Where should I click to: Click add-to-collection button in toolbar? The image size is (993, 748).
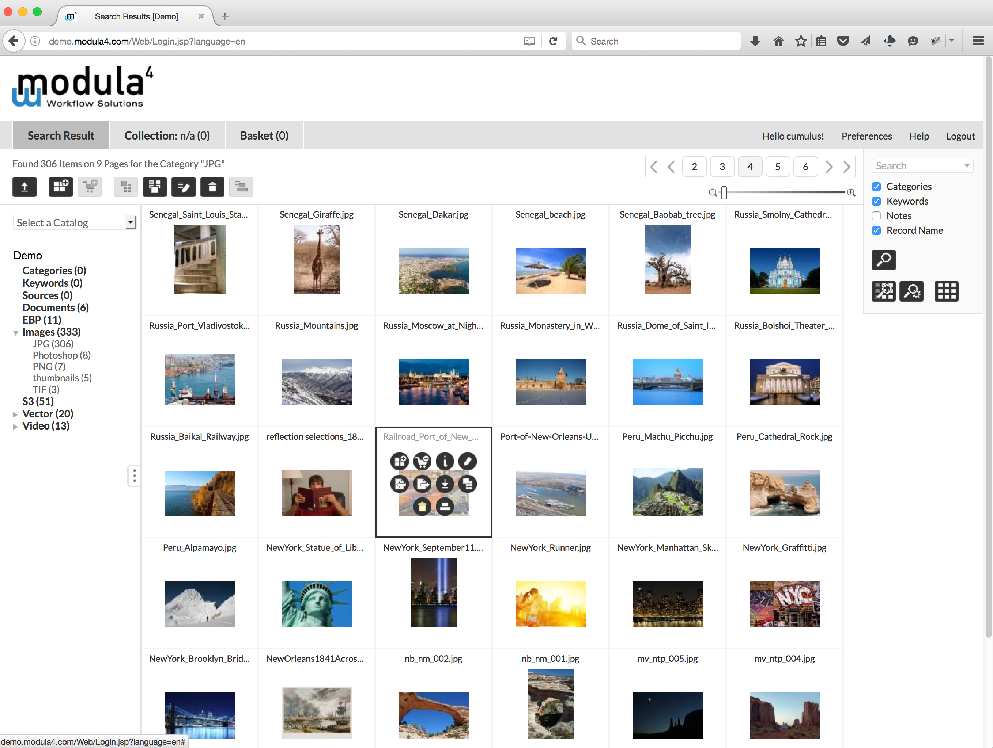(61, 187)
